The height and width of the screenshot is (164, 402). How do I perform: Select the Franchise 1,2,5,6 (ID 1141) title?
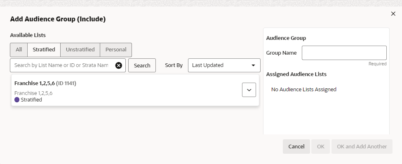(45, 83)
